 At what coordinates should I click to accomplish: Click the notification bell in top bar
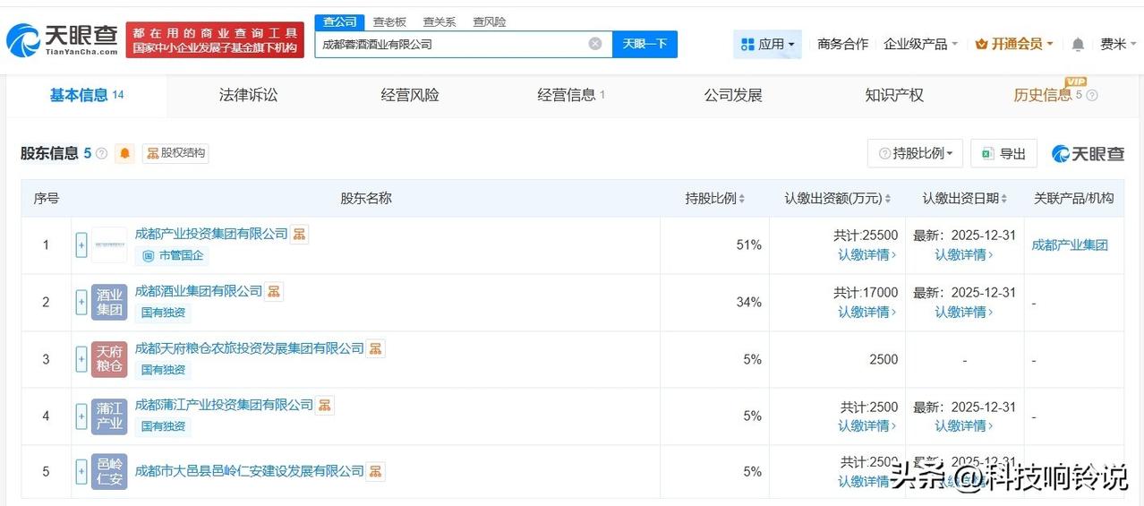(x=1078, y=44)
